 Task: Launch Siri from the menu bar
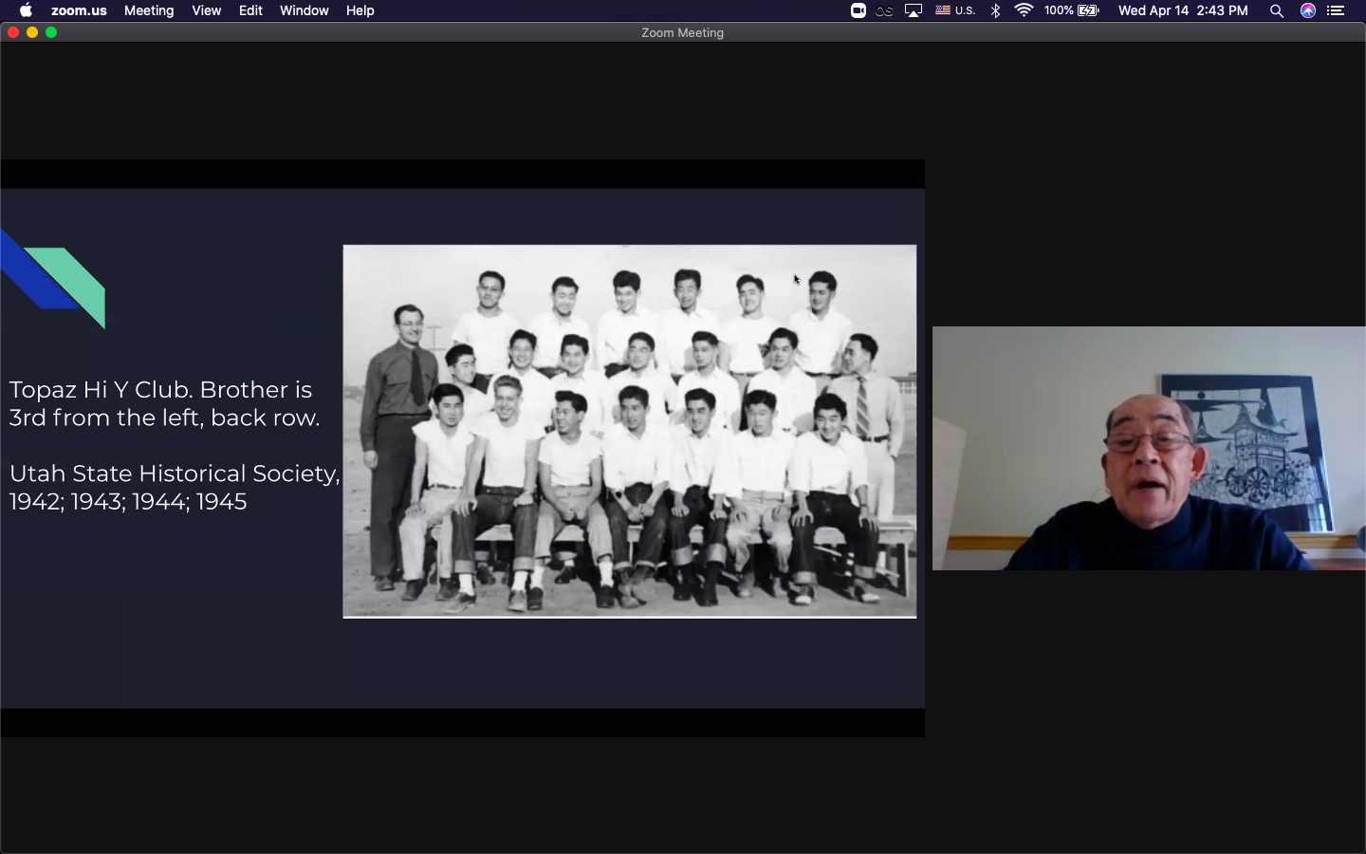pos(1308,10)
